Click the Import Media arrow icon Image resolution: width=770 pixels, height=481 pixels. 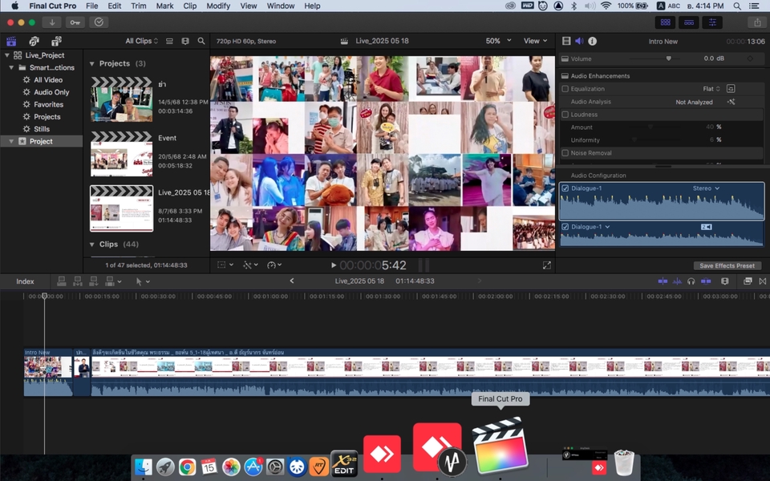(53, 22)
